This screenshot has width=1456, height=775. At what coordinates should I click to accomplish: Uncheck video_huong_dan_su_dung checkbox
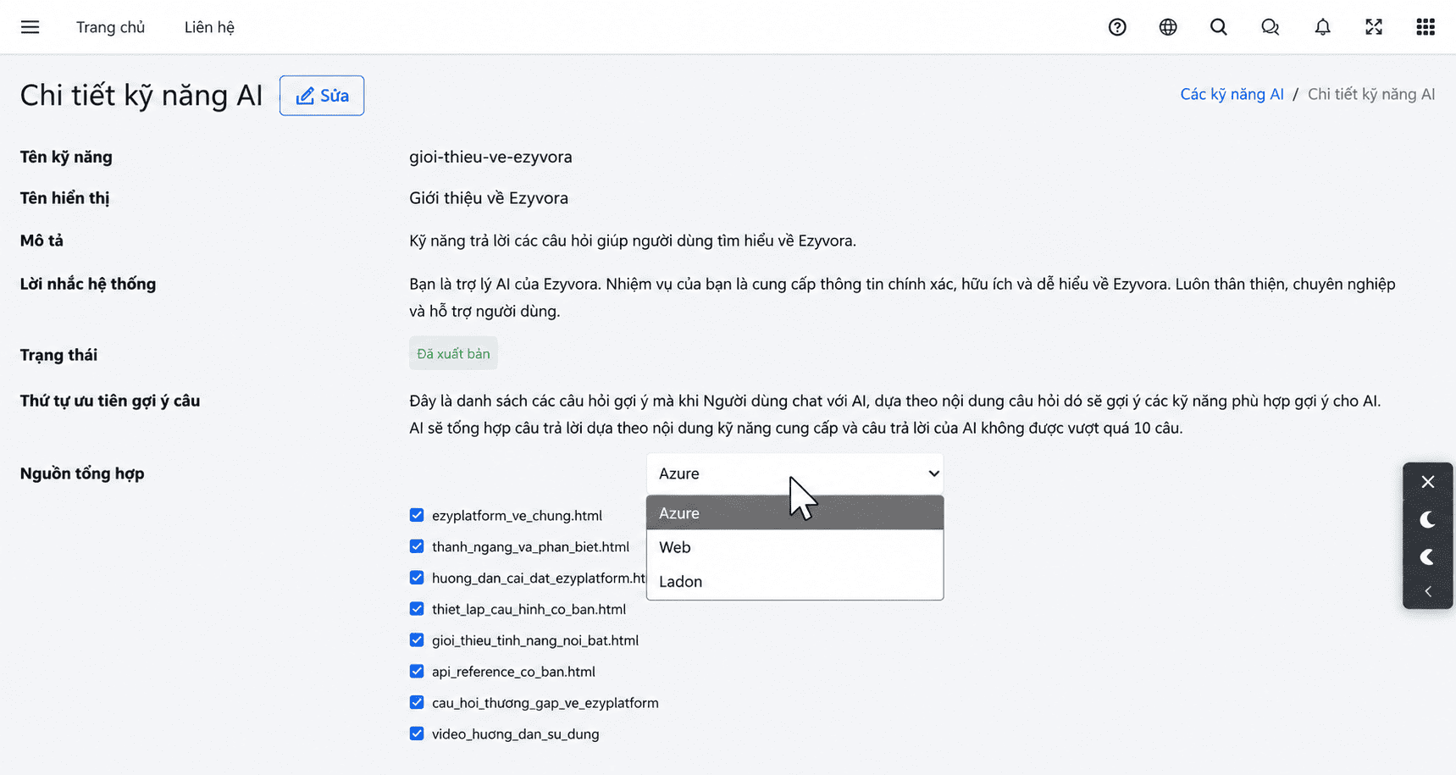[417, 733]
